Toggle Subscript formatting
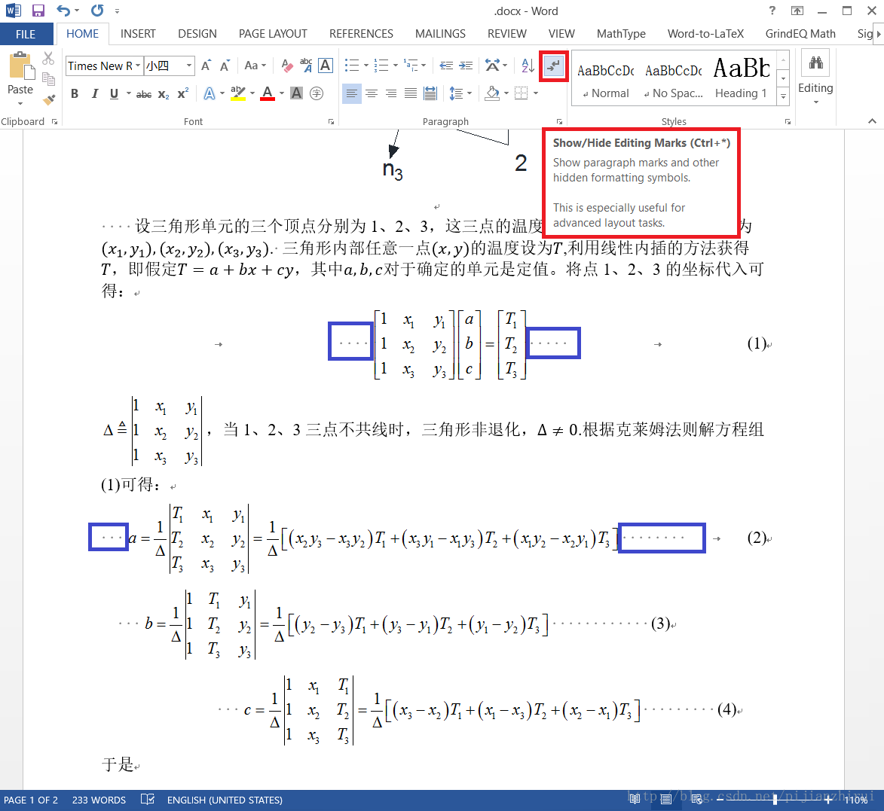884x811 pixels. [x=164, y=94]
